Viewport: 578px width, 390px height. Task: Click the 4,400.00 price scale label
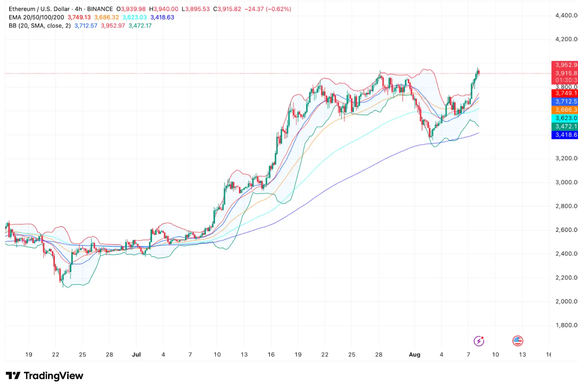click(x=567, y=16)
